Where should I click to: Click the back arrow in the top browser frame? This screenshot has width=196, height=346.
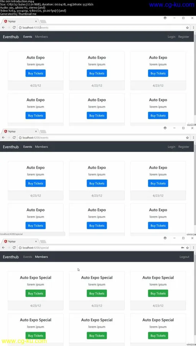pyautogui.click(x=3, y=28)
